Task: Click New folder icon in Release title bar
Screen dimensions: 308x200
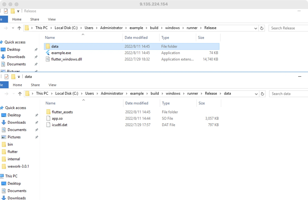Action: coord(13,11)
